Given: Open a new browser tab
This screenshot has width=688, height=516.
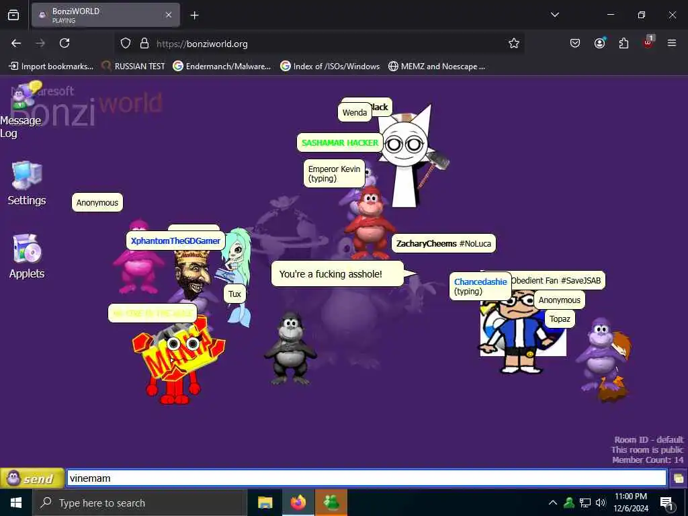Looking at the screenshot, I should [x=194, y=15].
